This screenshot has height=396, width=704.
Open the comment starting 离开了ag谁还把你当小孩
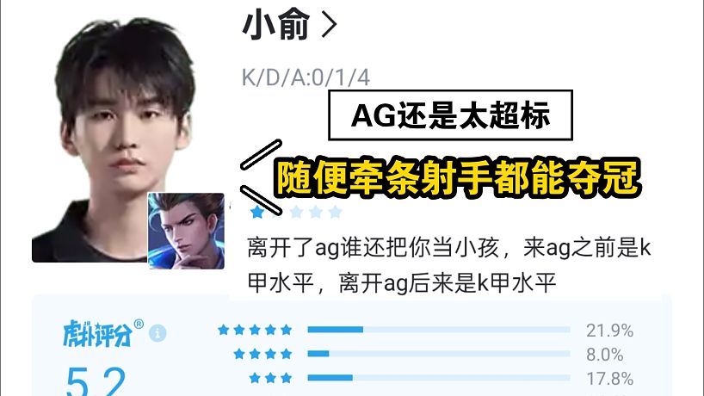[x=449, y=265]
